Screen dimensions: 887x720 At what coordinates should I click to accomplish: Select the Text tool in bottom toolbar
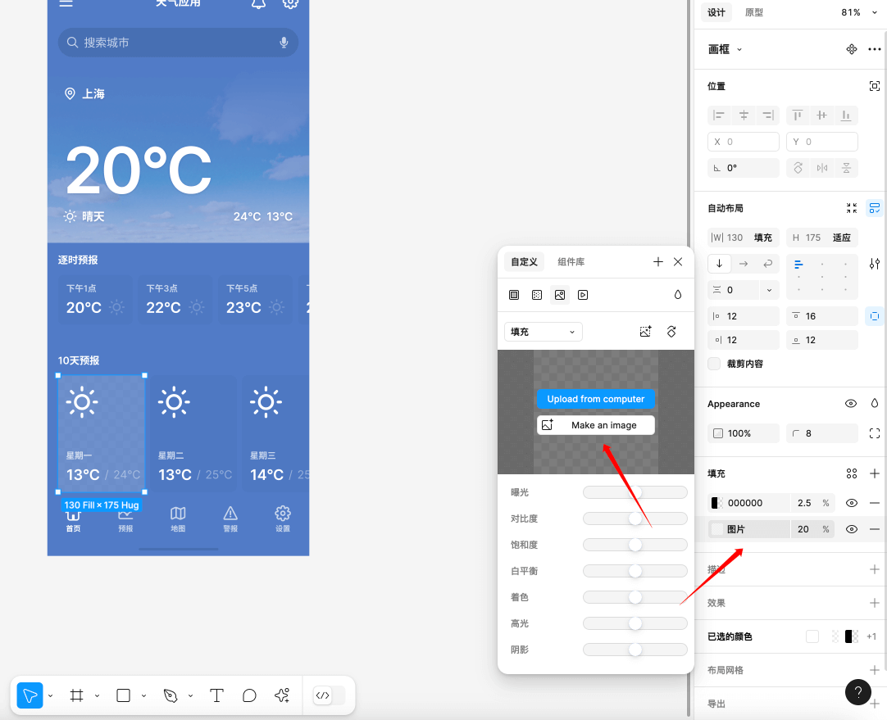(216, 695)
